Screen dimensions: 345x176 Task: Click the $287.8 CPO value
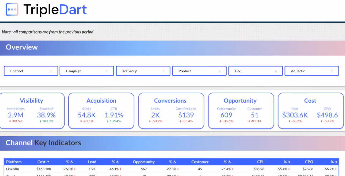point(308,169)
